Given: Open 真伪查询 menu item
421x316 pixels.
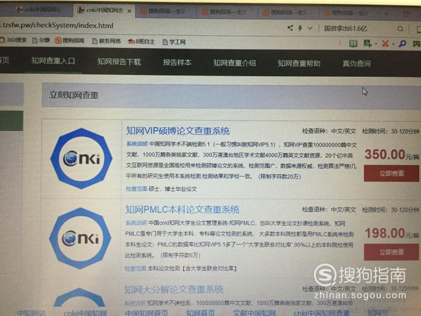Looking at the screenshot, I should [357, 64].
